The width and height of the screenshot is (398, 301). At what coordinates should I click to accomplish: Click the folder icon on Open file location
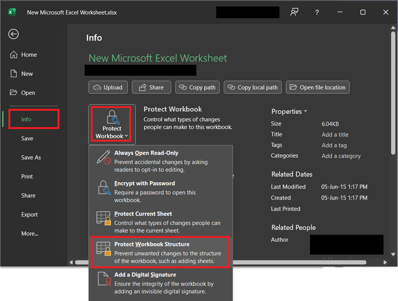(x=293, y=87)
